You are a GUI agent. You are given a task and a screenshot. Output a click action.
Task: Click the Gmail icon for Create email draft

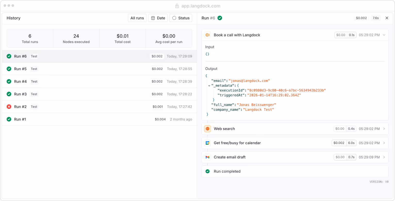208,157
